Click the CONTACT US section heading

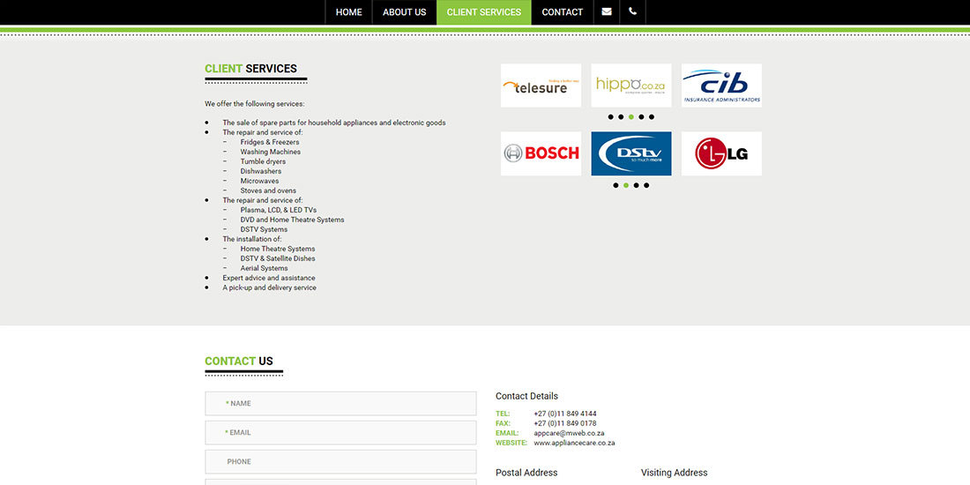[239, 362]
